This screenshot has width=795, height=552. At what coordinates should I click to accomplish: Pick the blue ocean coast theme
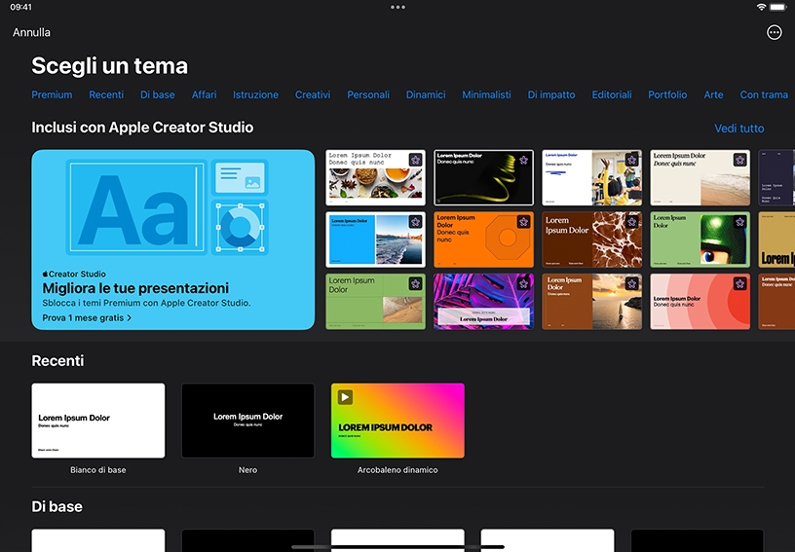pyautogui.click(x=375, y=239)
